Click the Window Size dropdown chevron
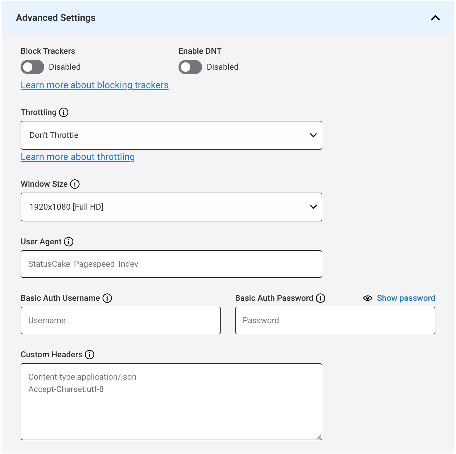The width and height of the screenshot is (456, 454). [x=313, y=207]
